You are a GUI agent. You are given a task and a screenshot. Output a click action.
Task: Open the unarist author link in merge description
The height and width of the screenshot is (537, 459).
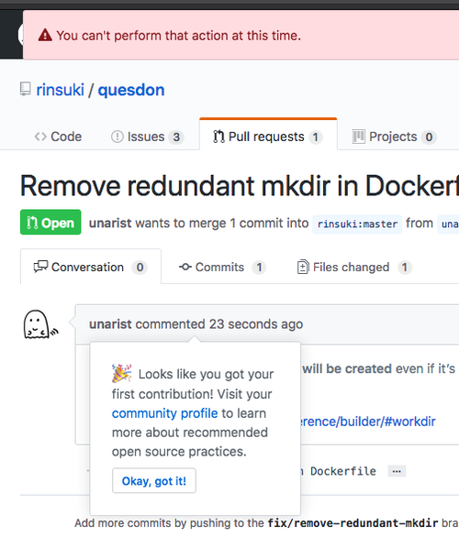(x=110, y=224)
